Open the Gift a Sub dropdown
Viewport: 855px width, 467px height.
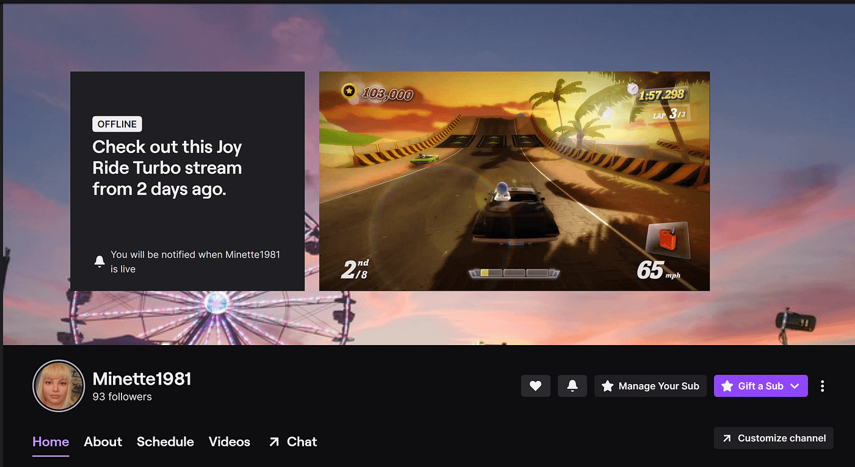click(x=760, y=386)
